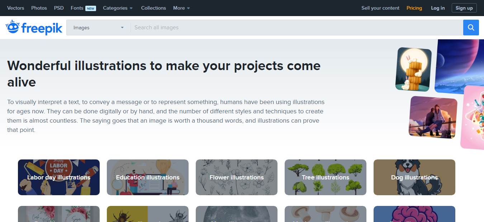The width and height of the screenshot is (484, 222).
Task: Click the Freepik logo
Action: click(x=34, y=28)
